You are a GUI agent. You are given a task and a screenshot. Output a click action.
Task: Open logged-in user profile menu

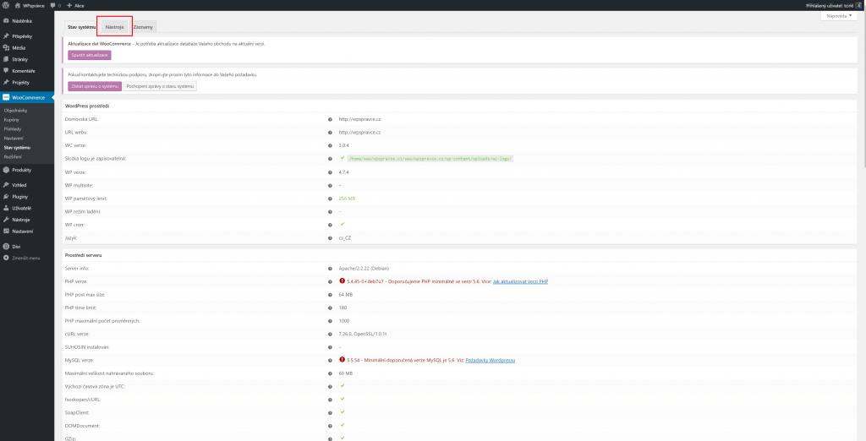pos(835,5)
